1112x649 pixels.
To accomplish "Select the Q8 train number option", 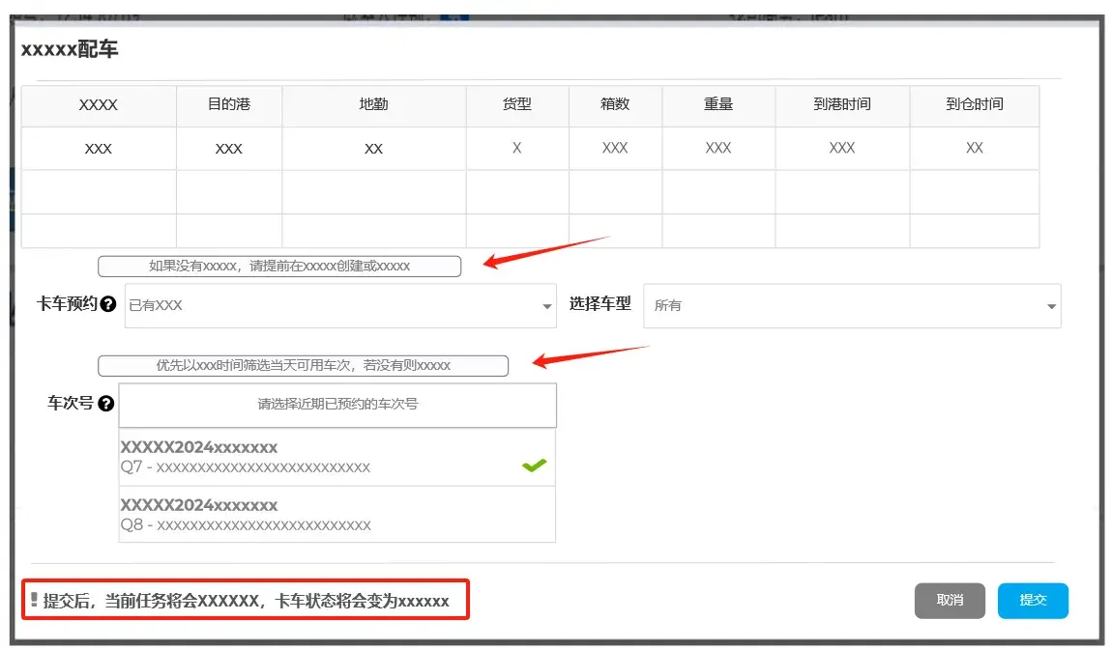I will [x=319, y=515].
